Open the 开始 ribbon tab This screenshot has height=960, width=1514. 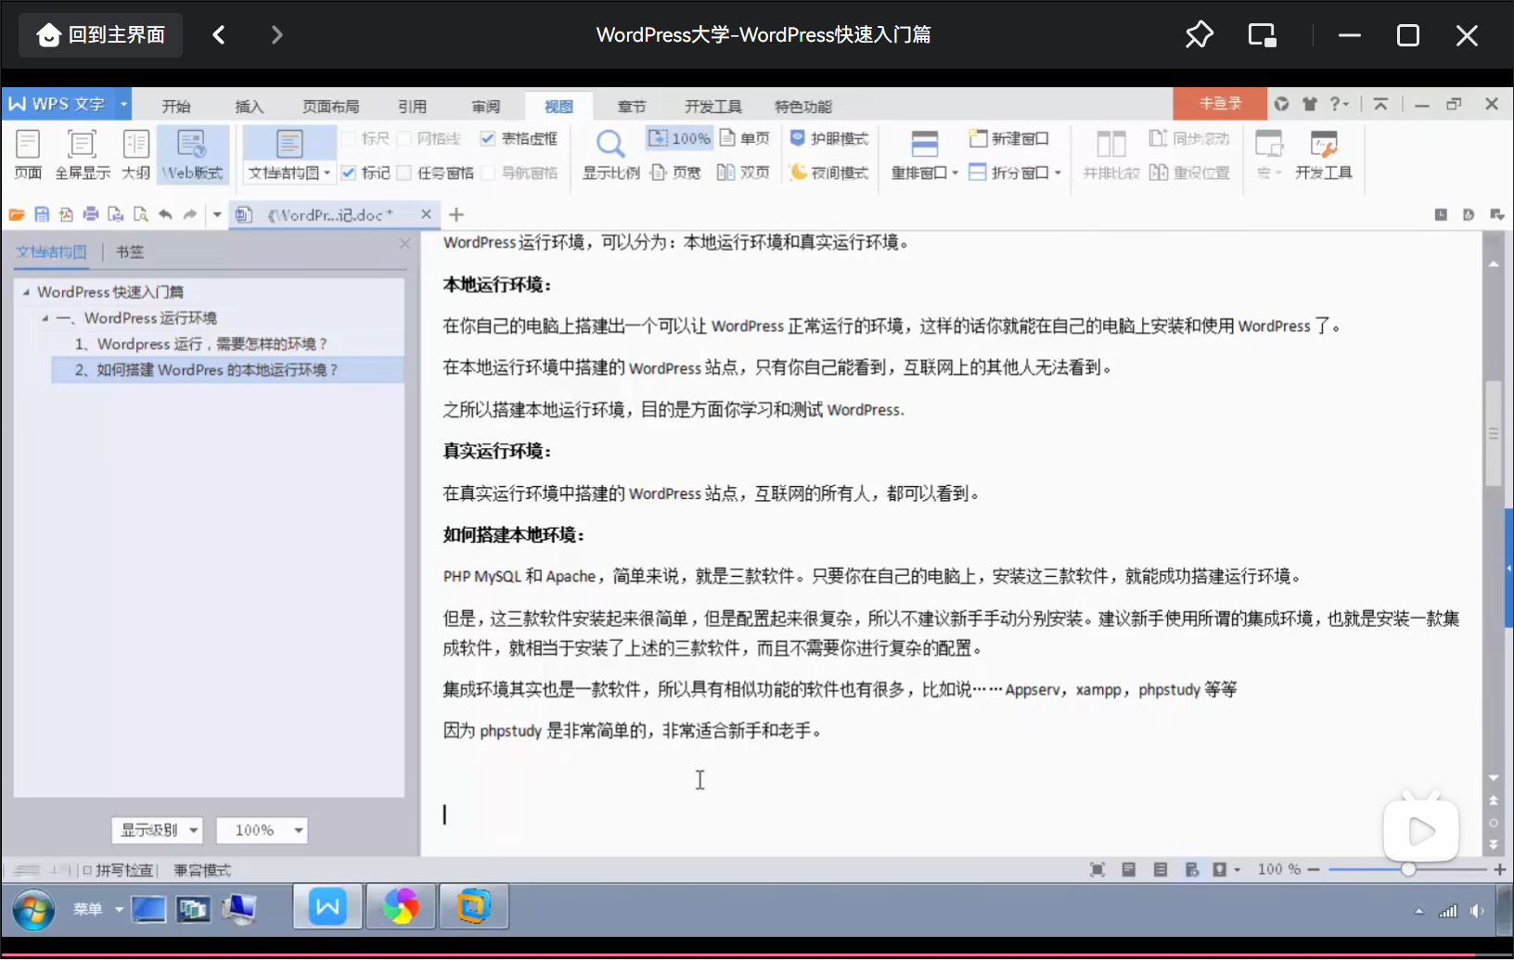tap(176, 107)
